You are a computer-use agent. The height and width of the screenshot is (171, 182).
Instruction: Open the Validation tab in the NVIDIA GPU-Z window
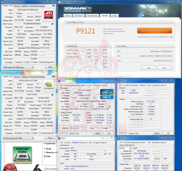[25, 77]
